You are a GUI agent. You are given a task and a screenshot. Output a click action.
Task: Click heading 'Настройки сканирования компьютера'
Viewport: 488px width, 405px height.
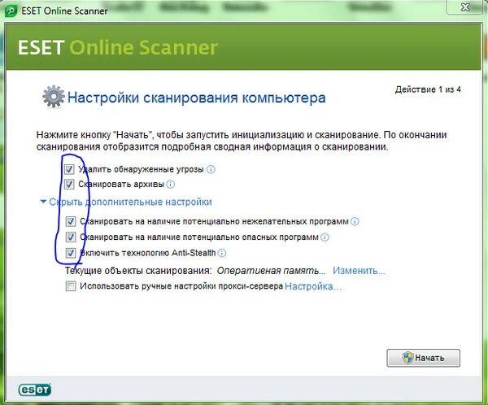[197, 98]
